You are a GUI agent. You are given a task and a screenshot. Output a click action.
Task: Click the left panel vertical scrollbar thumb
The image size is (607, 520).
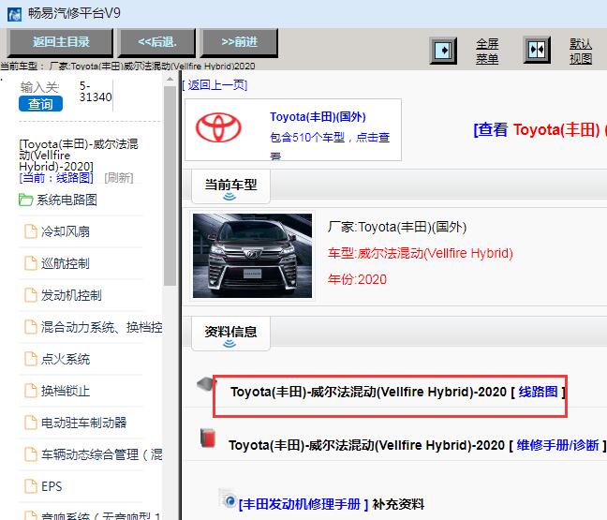click(x=170, y=186)
